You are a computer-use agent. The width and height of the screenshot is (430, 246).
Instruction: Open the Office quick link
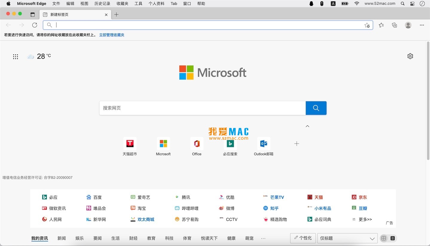197,146
